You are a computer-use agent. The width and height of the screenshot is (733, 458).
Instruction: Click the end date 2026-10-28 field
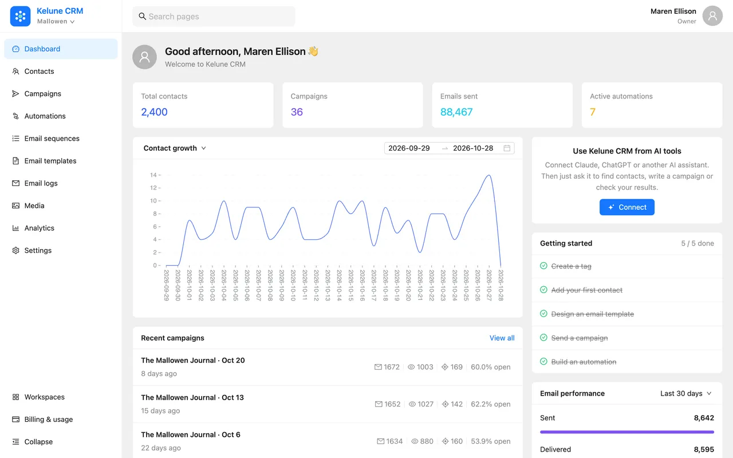(473, 148)
